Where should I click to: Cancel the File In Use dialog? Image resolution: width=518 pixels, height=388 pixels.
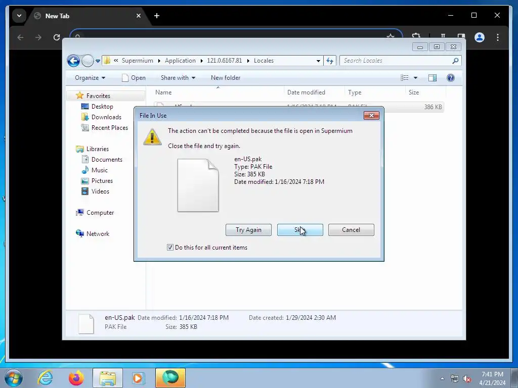[351, 230]
